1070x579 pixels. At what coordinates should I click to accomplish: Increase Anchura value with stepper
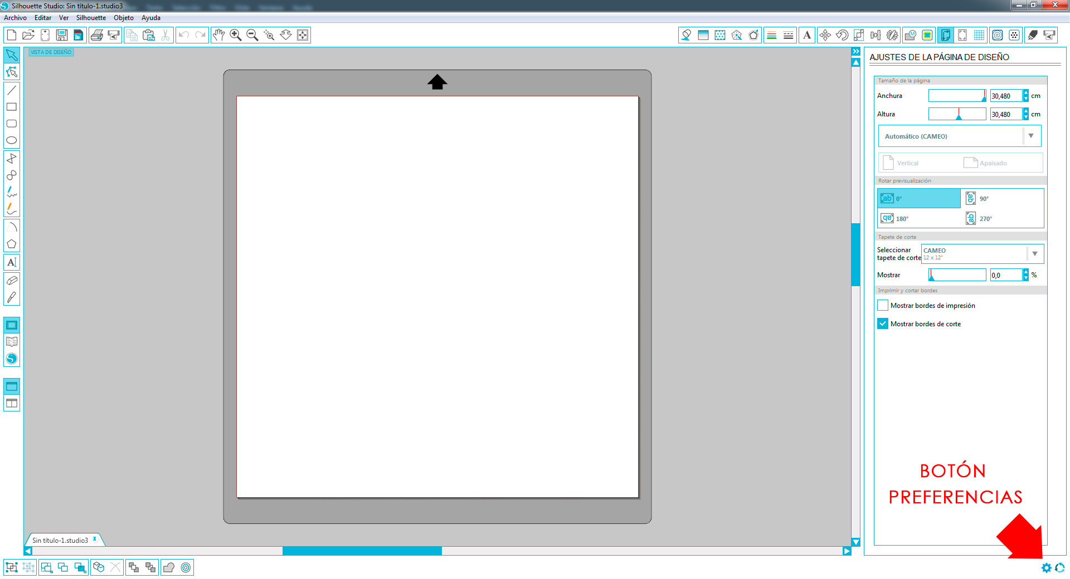coord(1026,93)
